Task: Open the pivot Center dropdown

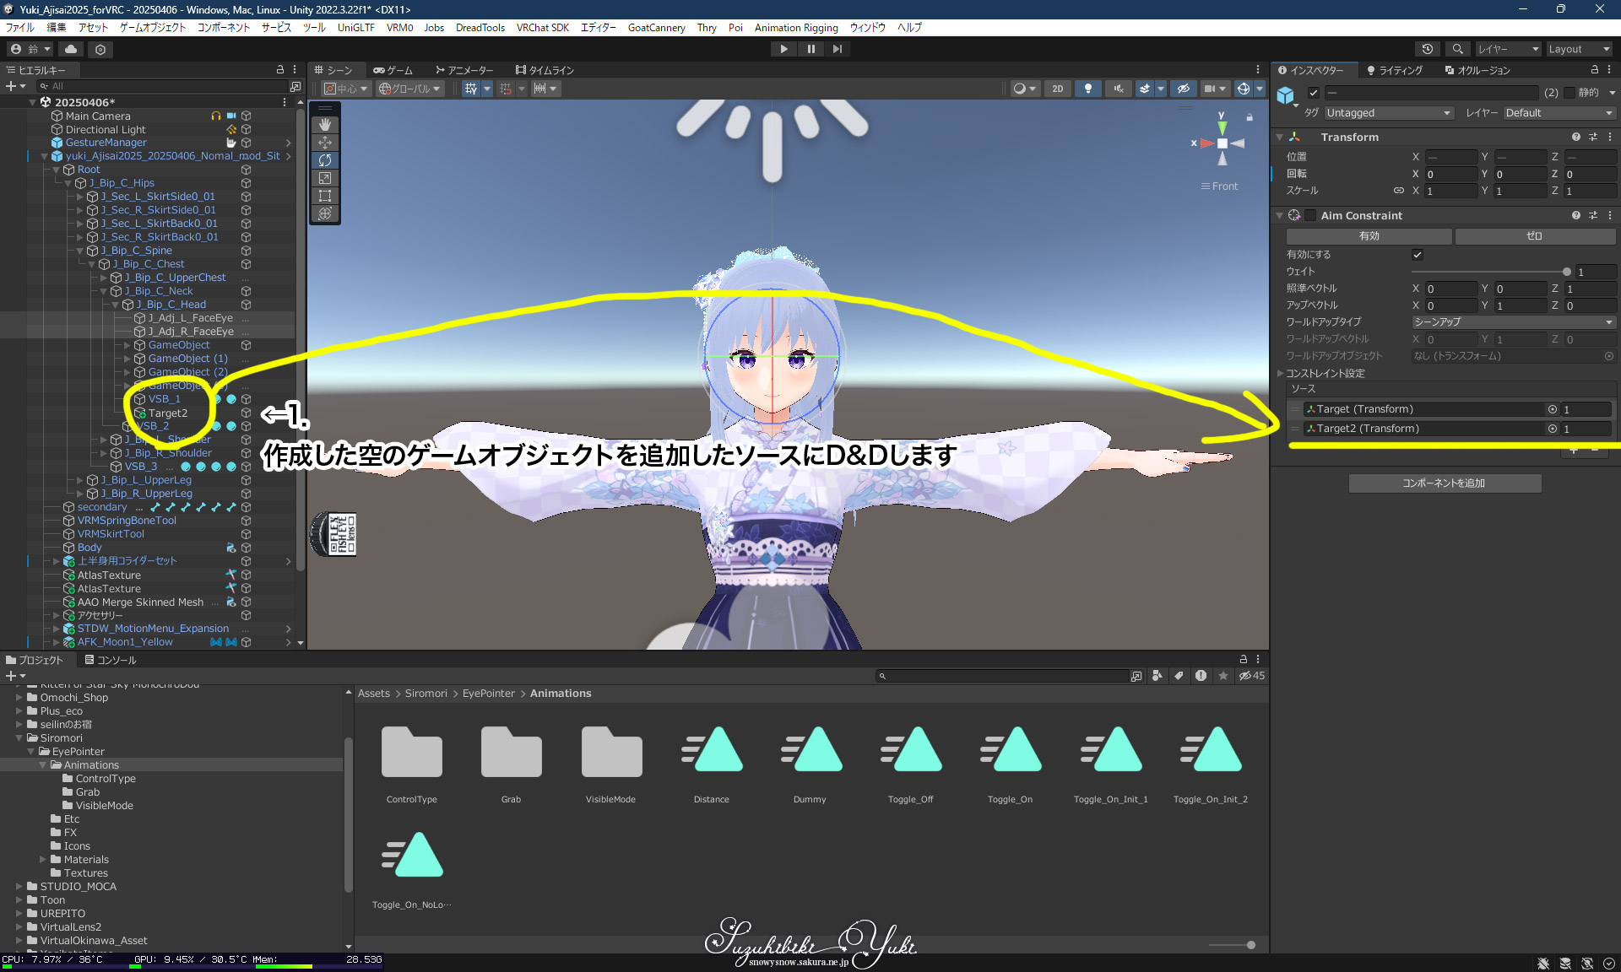Action: [x=347, y=89]
